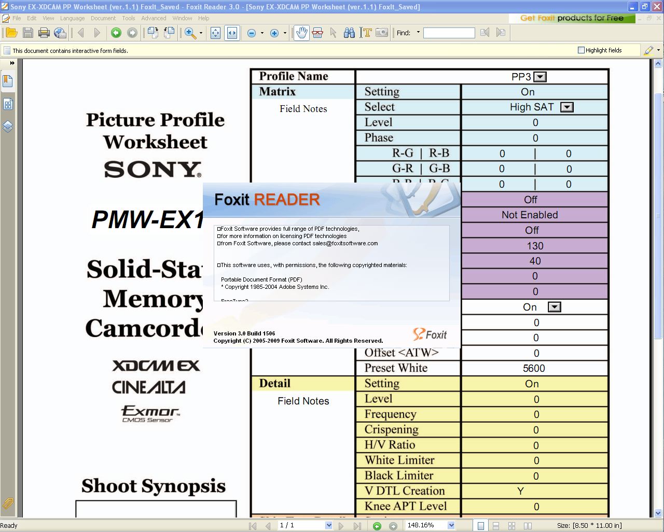The height and width of the screenshot is (532, 664).
Task: Open the Attachments paperclip panel
Action: point(8,503)
